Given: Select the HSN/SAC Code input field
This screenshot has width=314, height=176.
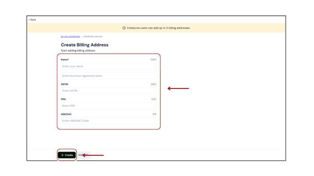Looking at the screenshot, I should 109,121.
